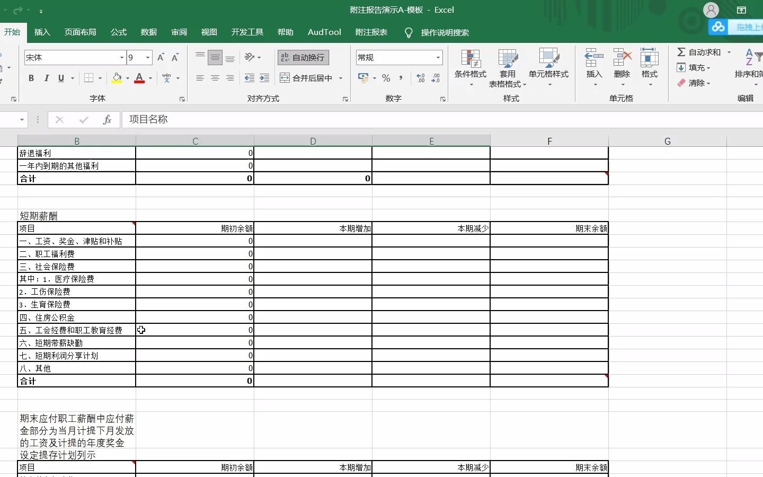
Task: Open Cell Styles (单元格样式)
Action: tap(549, 67)
